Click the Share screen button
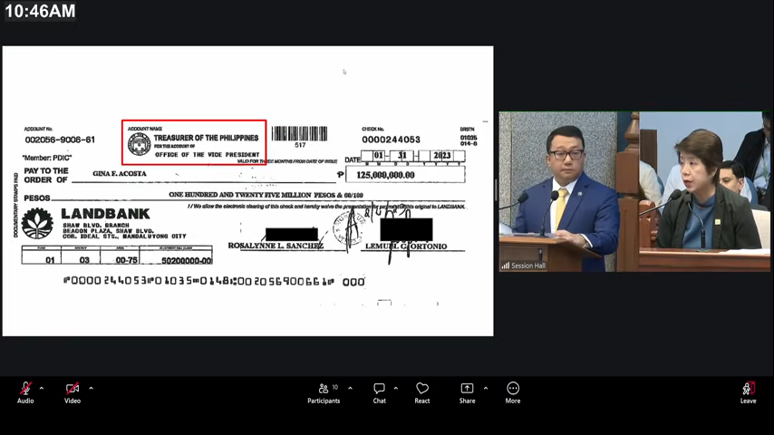The width and height of the screenshot is (774, 435). pos(467,393)
